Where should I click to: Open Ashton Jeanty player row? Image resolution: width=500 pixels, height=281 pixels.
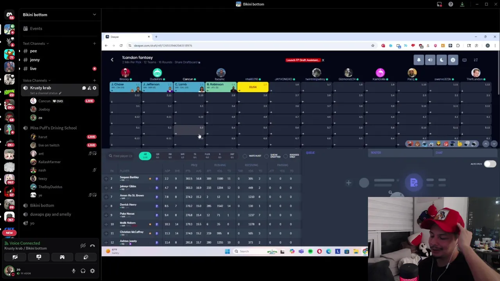coord(202,242)
